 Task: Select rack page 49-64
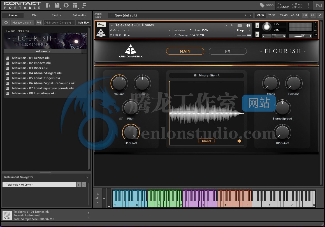[x=295, y=15]
